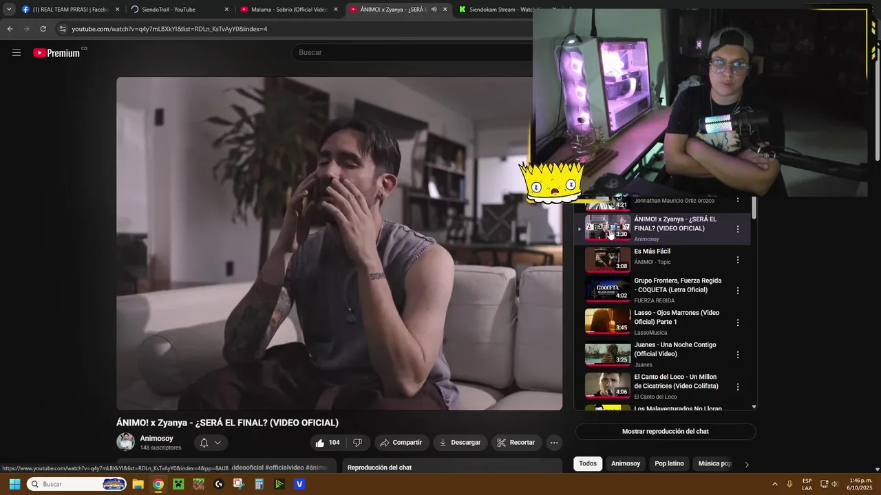The height and width of the screenshot is (495, 881).
Task: Expand notification options chevron beside bell
Action: point(217,443)
